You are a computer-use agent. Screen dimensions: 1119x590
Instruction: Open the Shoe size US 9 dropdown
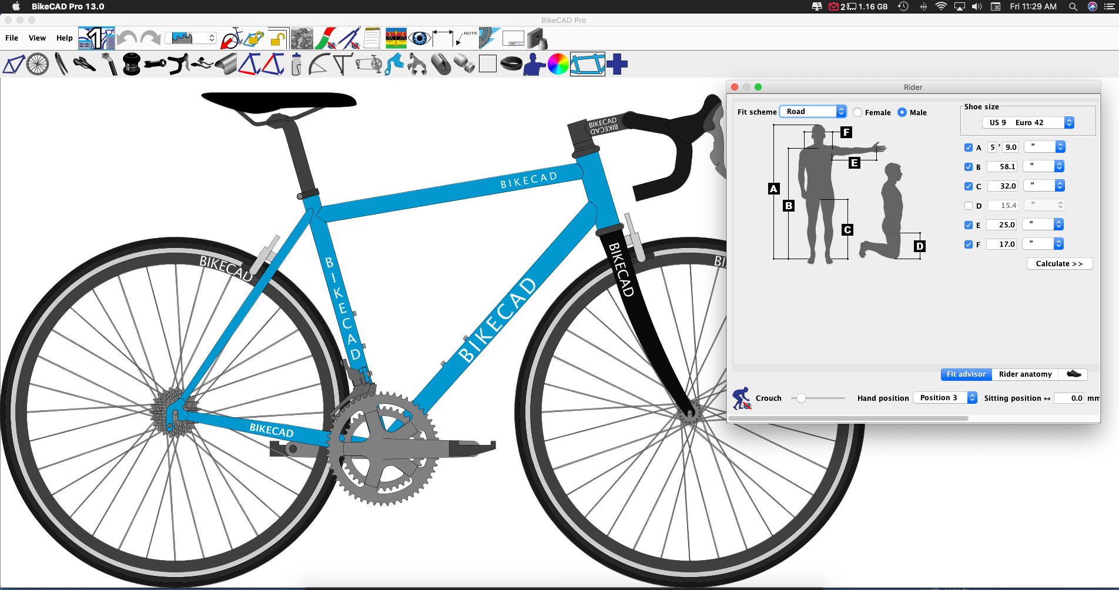pyautogui.click(x=1028, y=122)
